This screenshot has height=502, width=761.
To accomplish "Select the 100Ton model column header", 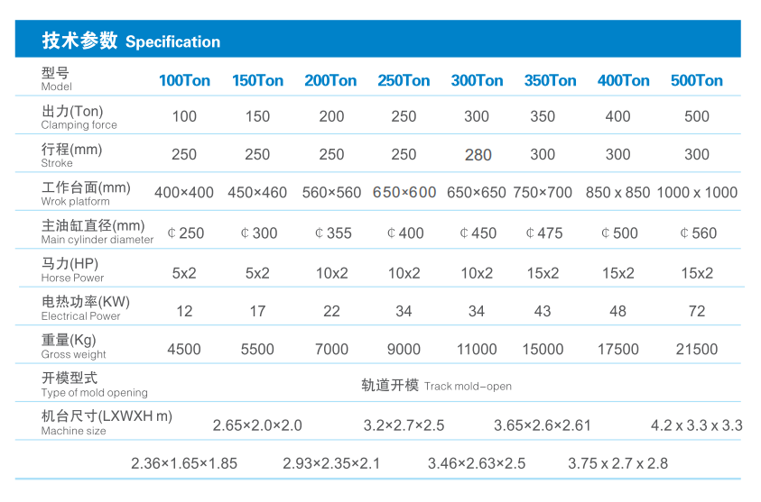I will coord(184,80).
